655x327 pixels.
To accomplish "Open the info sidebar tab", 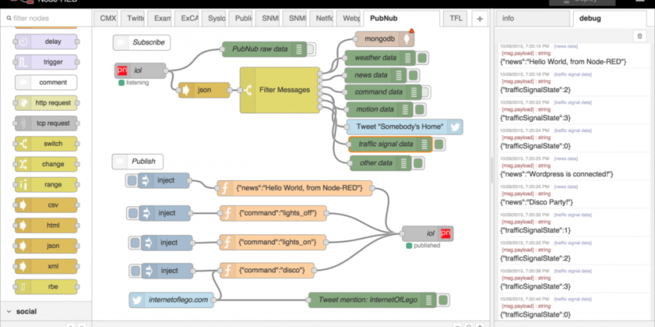I will tap(532, 19).
